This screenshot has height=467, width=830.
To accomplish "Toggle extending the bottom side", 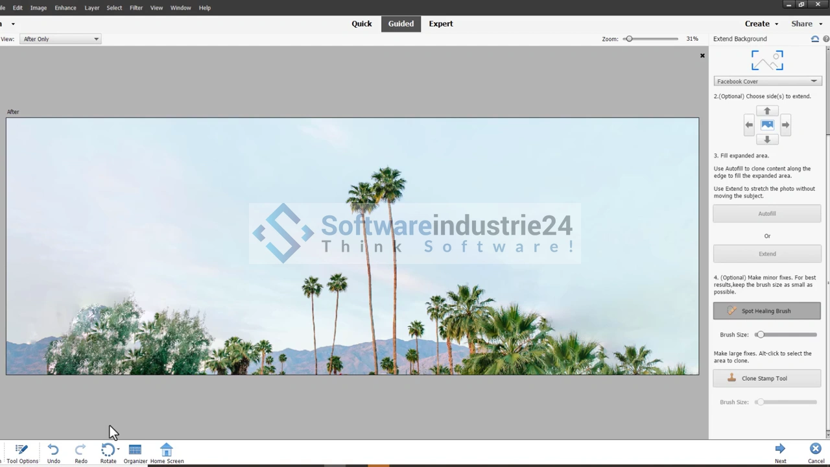I will tap(767, 139).
